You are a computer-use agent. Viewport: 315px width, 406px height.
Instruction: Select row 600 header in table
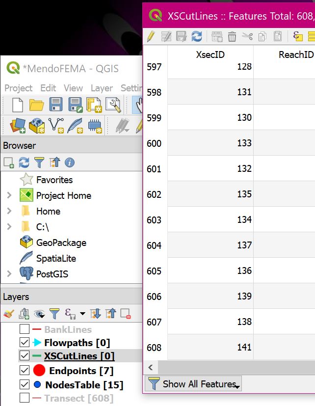coord(155,143)
